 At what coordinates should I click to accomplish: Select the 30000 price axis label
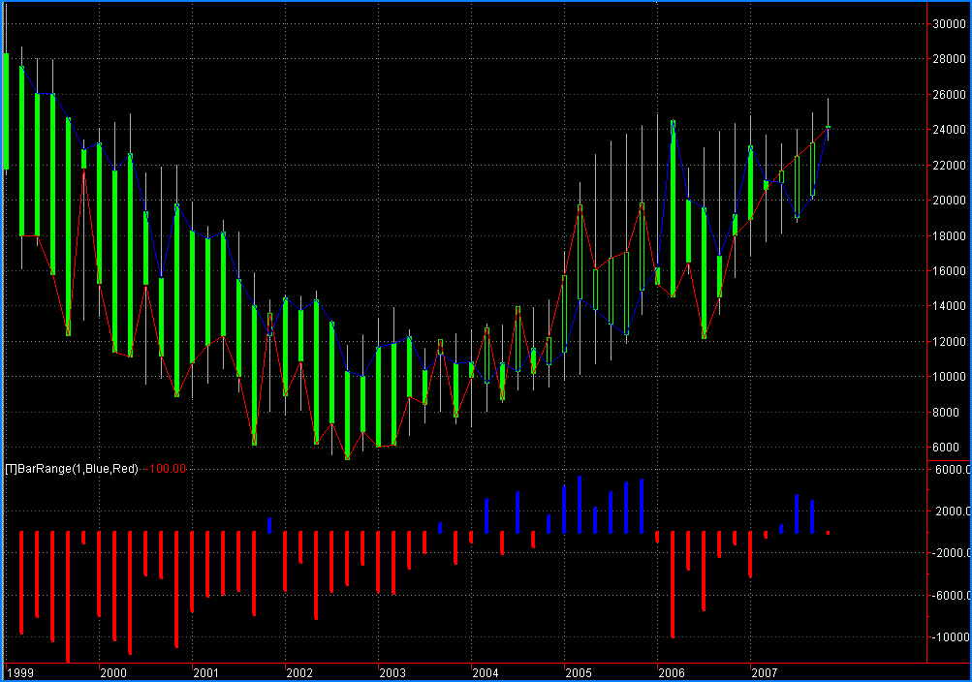[x=949, y=24]
